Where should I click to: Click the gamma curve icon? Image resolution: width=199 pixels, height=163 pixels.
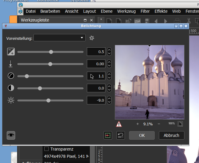click(11, 76)
